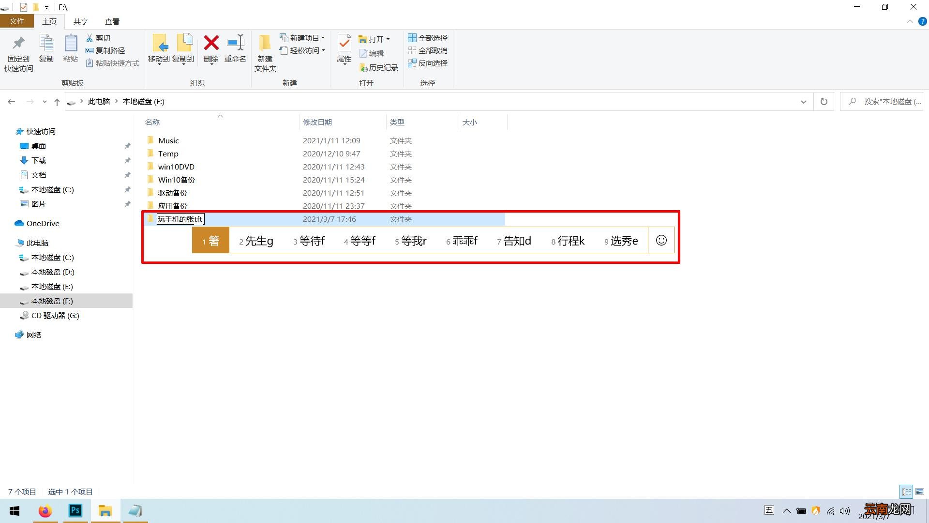Image resolution: width=929 pixels, height=523 pixels.
Task: Go up one folder level arrow
Action: click(57, 102)
